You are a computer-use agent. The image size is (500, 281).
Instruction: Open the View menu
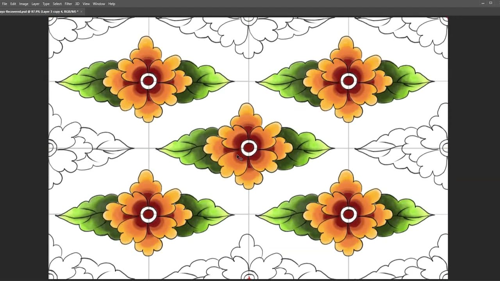pyautogui.click(x=86, y=4)
